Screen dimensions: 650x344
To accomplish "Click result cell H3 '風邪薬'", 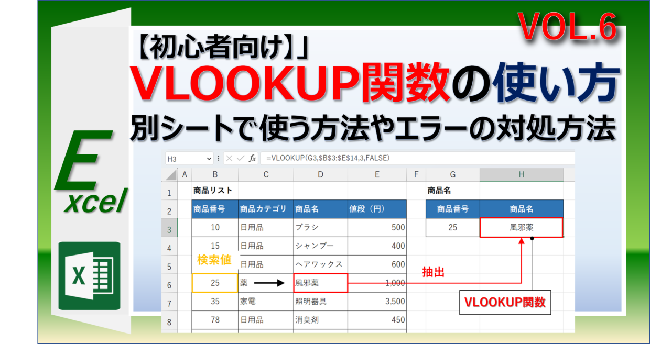I will point(522,227).
